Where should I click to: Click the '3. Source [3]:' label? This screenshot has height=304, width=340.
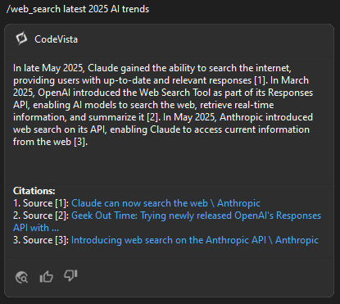tap(41, 240)
